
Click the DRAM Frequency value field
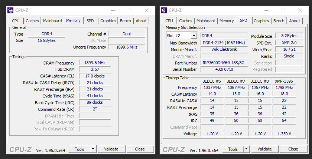pos(95,63)
